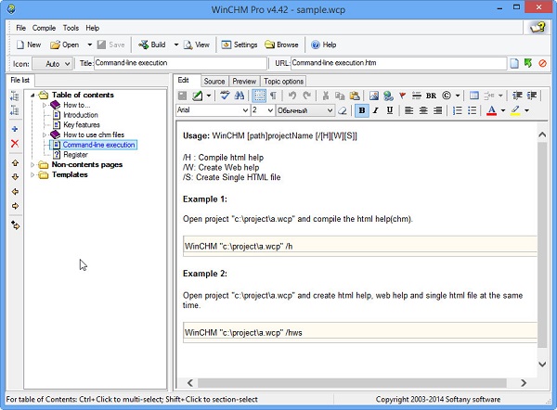The image size is (557, 410).
Task: Click the Build button
Action: (152, 45)
